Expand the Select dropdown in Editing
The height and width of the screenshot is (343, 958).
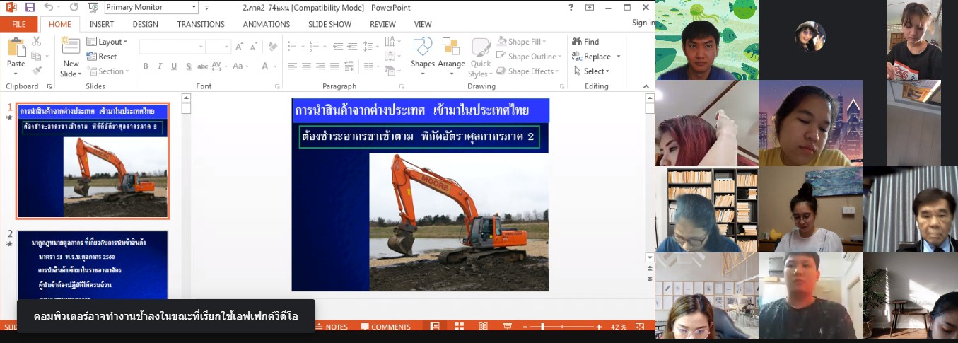click(591, 71)
